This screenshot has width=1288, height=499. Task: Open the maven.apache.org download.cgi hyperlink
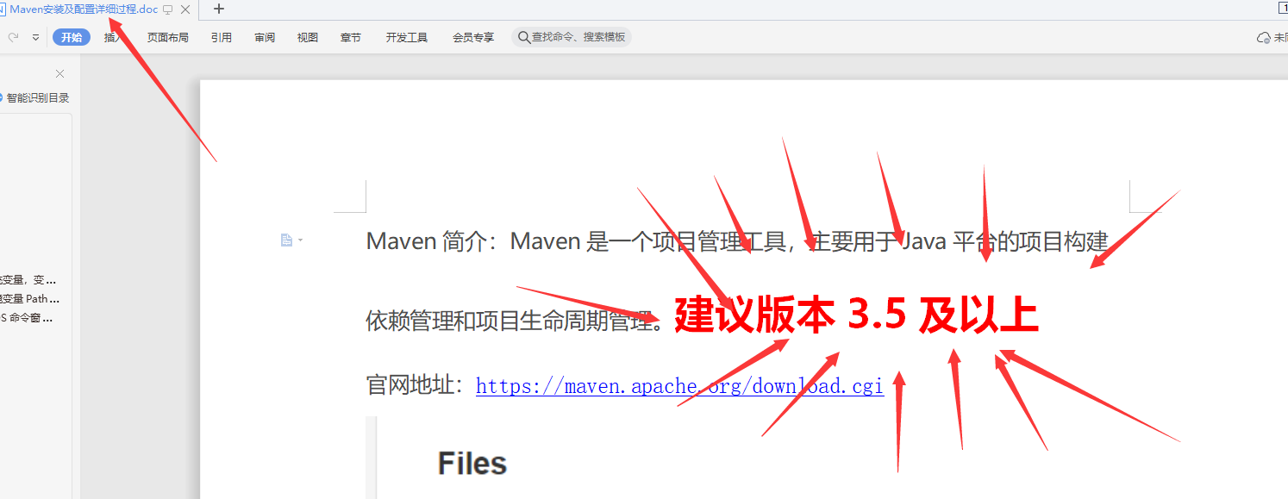(x=679, y=385)
